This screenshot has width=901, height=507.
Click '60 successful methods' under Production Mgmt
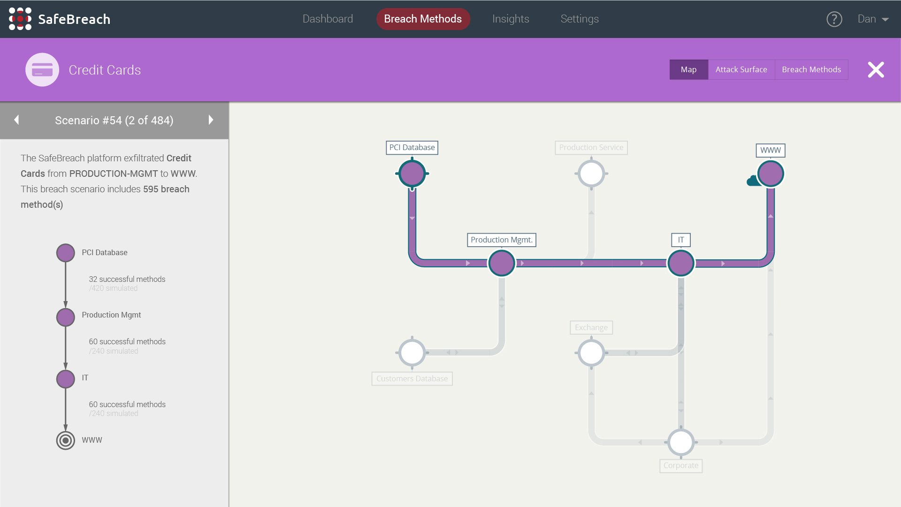[127, 341]
